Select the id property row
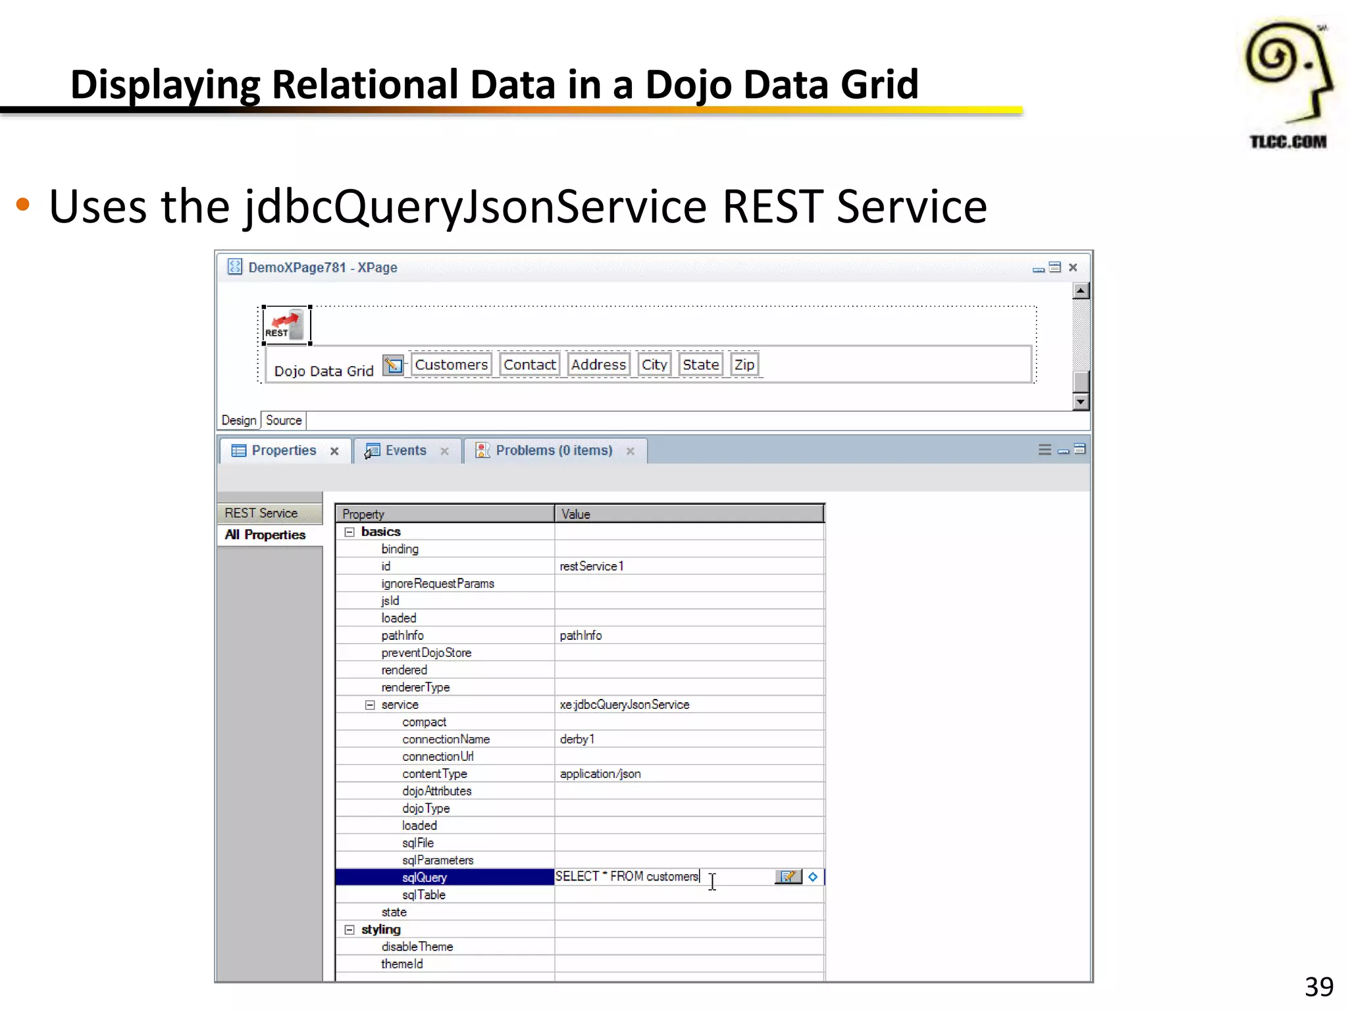The width and height of the screenshot is (1348, 1011). [580, 566]
